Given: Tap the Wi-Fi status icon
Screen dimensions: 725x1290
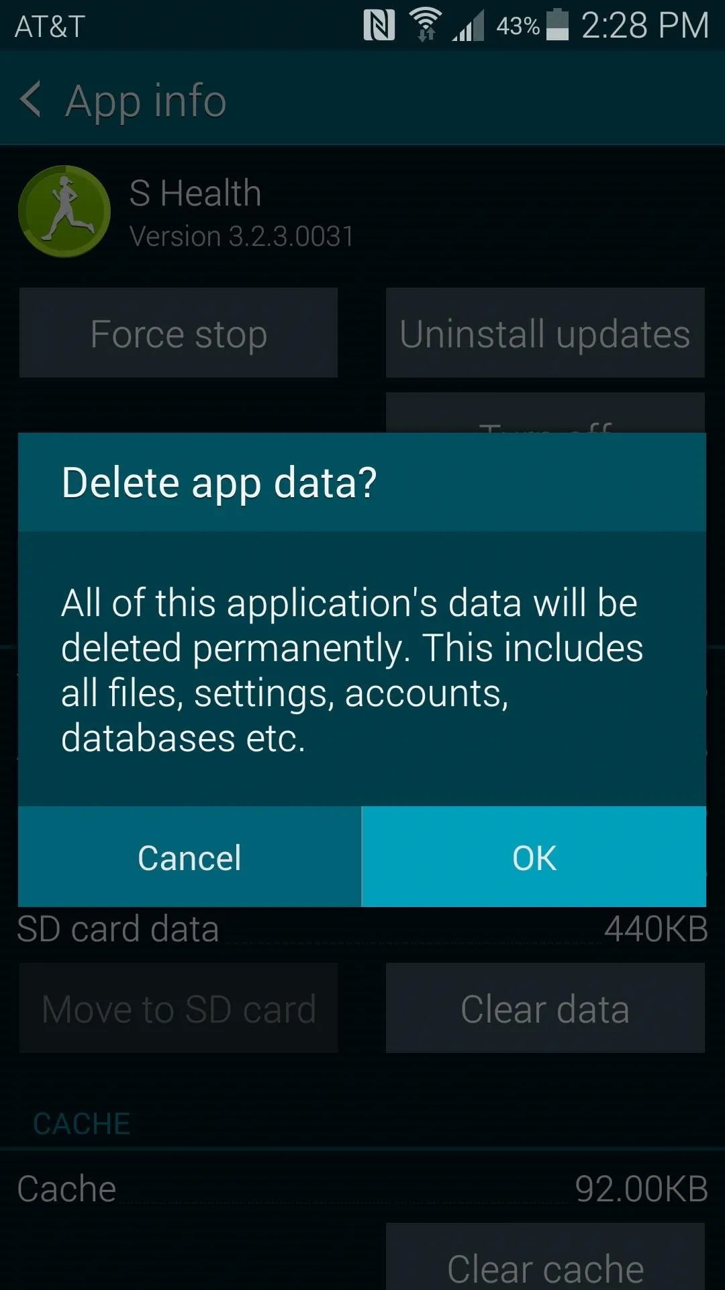Looking at the screenshot, I should point(426,25).
